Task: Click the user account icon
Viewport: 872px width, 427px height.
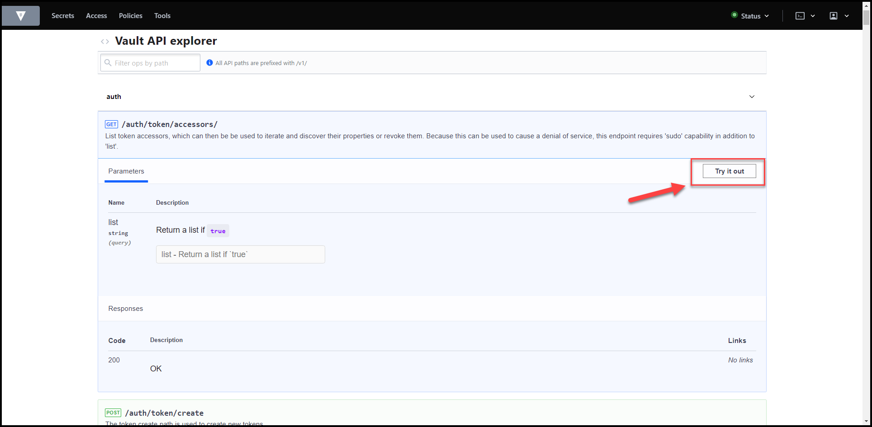Action: tap(834, 15)
